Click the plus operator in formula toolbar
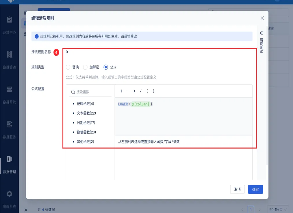Screen dimensions: 293x213 click(x=121, y=91)
